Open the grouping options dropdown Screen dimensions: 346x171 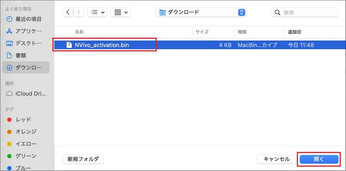[x=120, y=12]
